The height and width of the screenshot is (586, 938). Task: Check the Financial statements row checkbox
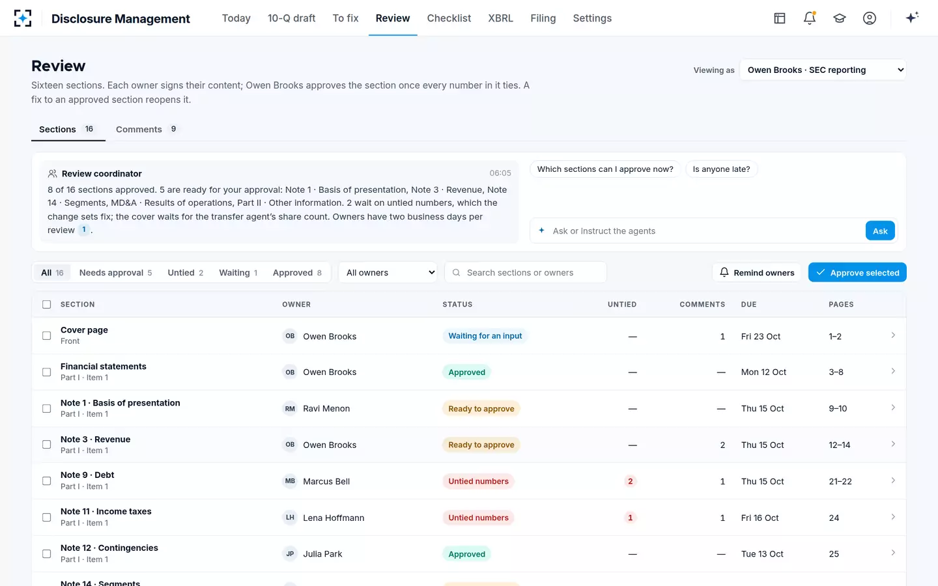(x=46, y=372)
